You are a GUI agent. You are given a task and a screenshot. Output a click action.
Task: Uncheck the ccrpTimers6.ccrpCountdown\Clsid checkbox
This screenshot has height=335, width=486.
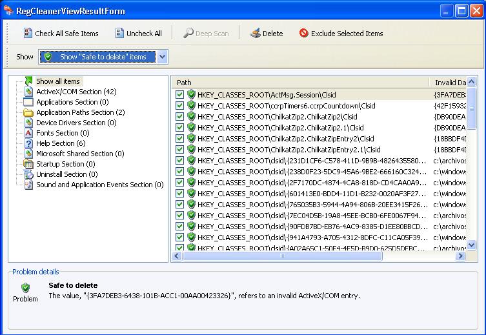coord(179,106)
